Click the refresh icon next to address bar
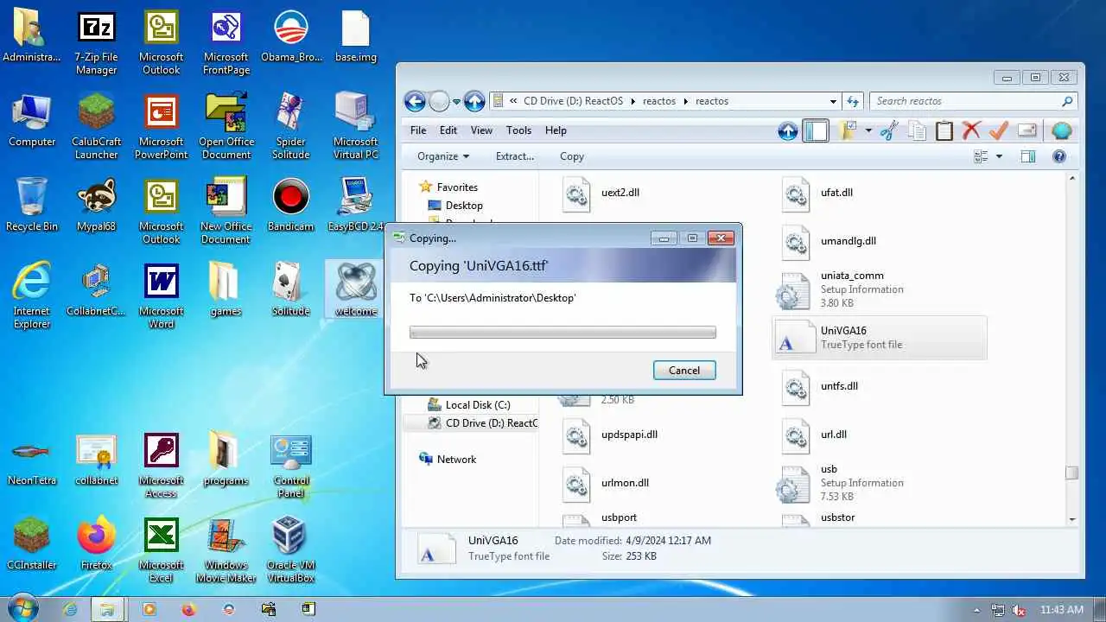The image size is (1106, 622). click(x=853, y=101)
